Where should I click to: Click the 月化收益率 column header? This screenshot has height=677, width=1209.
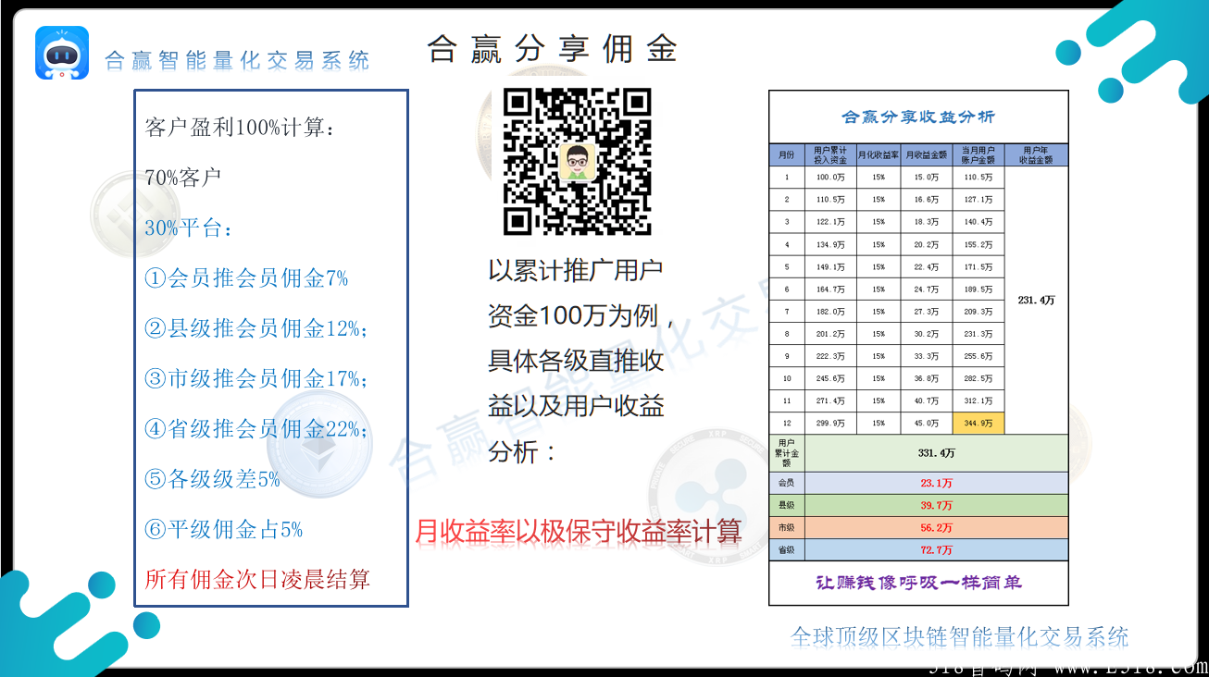pos(879,154)
